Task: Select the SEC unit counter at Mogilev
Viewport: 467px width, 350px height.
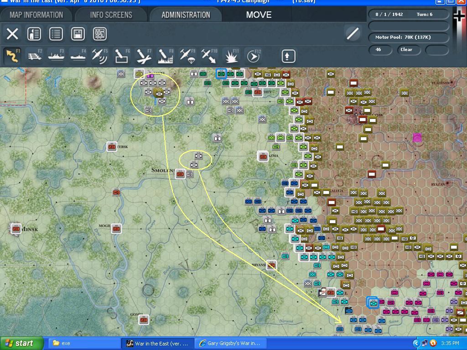Action: [116, 229]
